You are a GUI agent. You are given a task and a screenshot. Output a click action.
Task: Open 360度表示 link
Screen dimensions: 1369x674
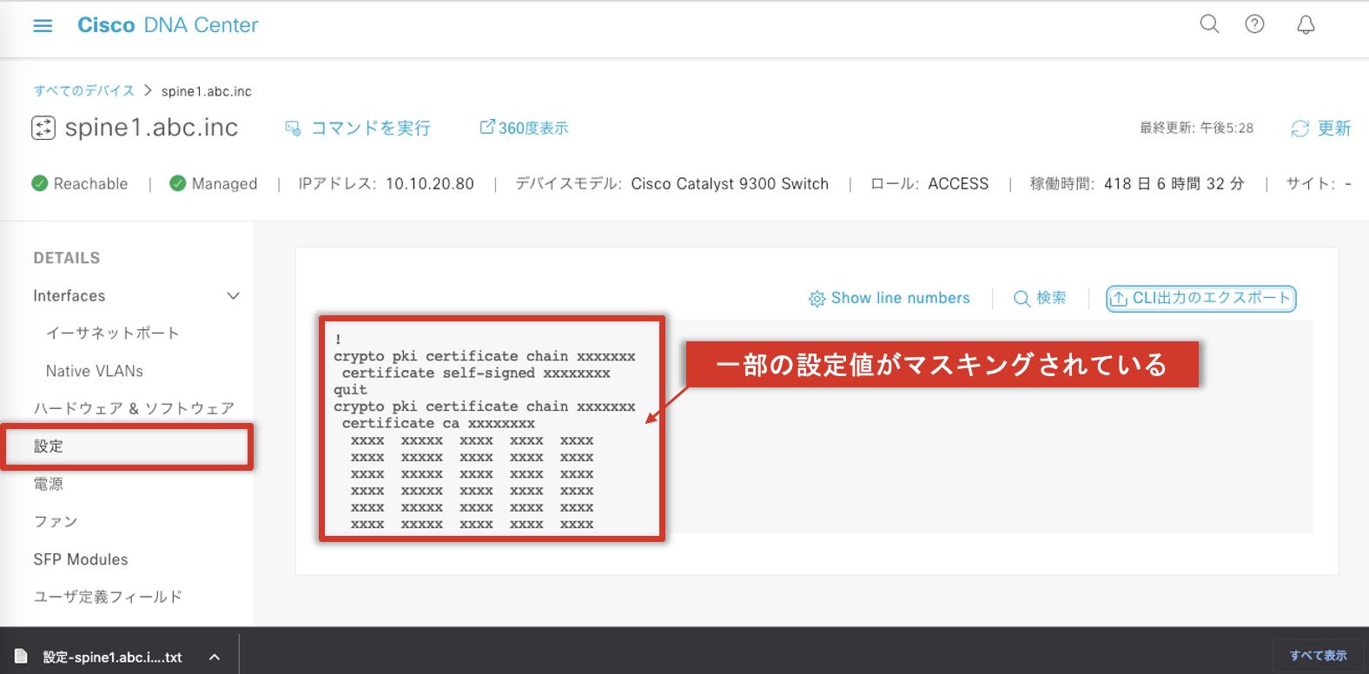click(x=524, y=128)
